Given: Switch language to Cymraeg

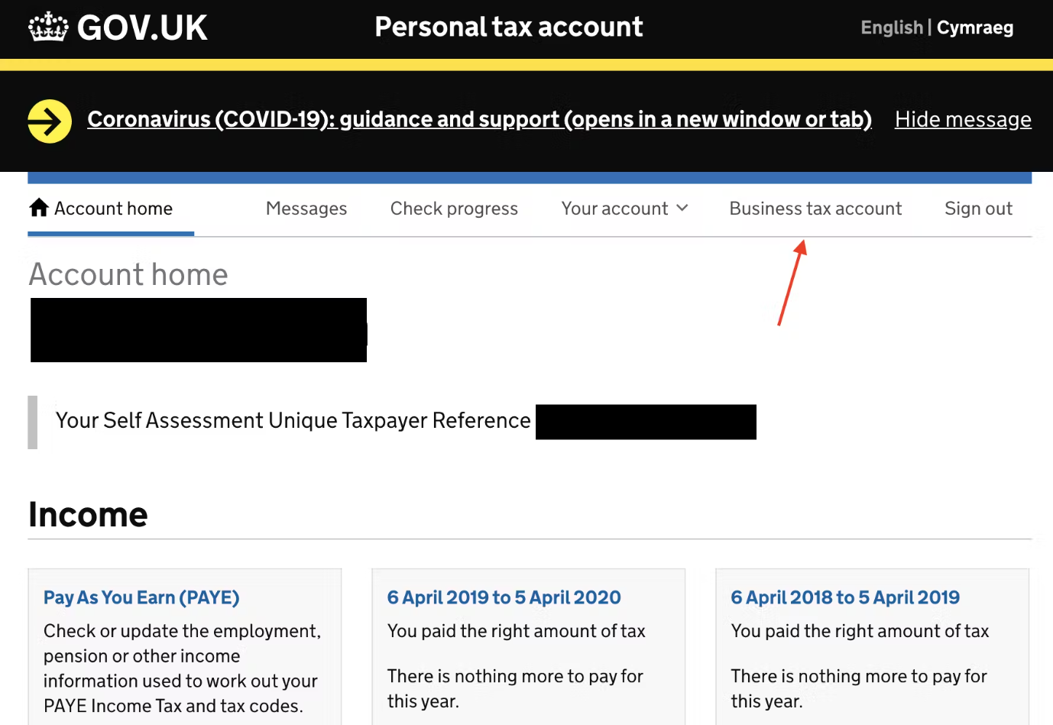Looking at the screenshot, I should 975,28.
